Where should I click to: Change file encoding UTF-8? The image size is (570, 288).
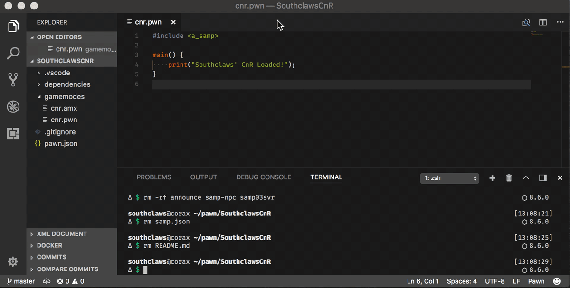494,281
